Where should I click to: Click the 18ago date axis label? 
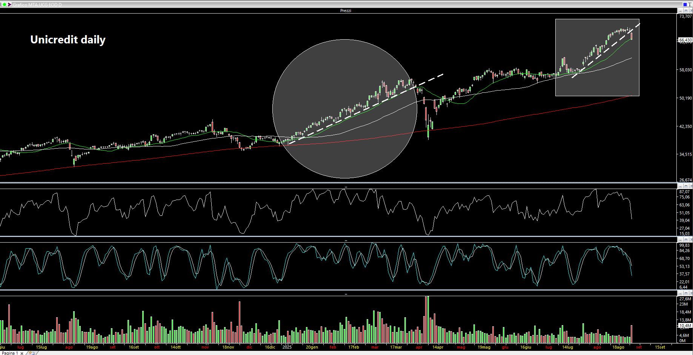(x=618, y=347)
